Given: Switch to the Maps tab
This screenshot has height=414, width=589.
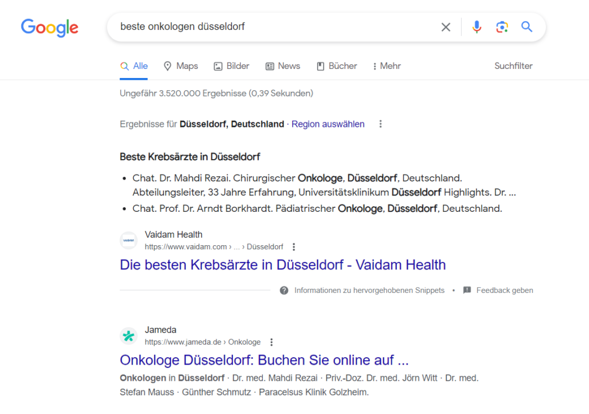Looking at the screenshot, I should pos(181,66).
